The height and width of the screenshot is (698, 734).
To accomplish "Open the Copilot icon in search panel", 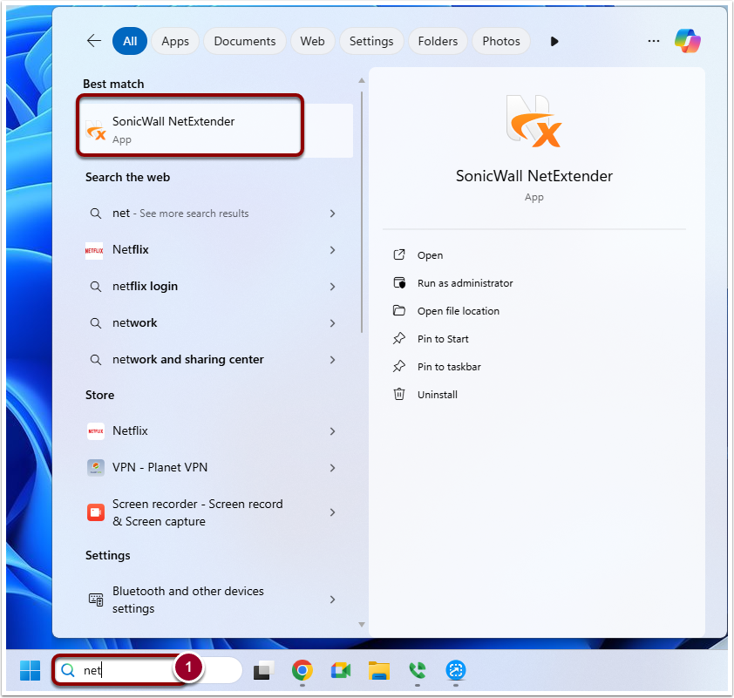I will (x=687, y=41).
